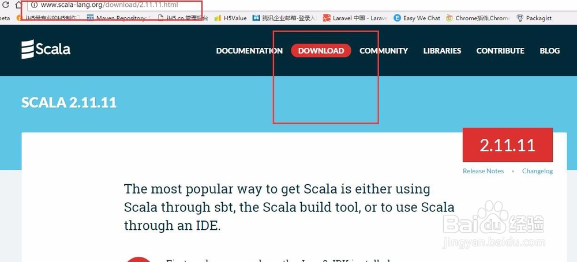Open the 腾讯企业邮箱 bookmark

tap(284, 18)
